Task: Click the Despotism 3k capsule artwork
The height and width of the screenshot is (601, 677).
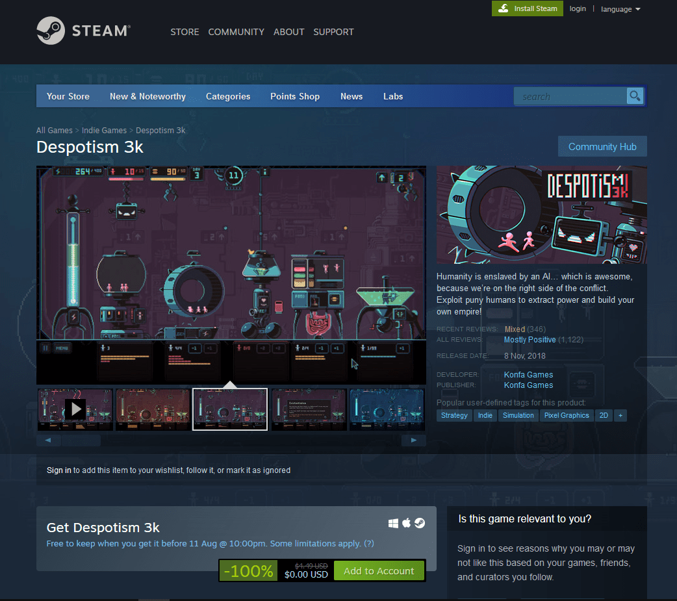Action: [x=541, y=214]
